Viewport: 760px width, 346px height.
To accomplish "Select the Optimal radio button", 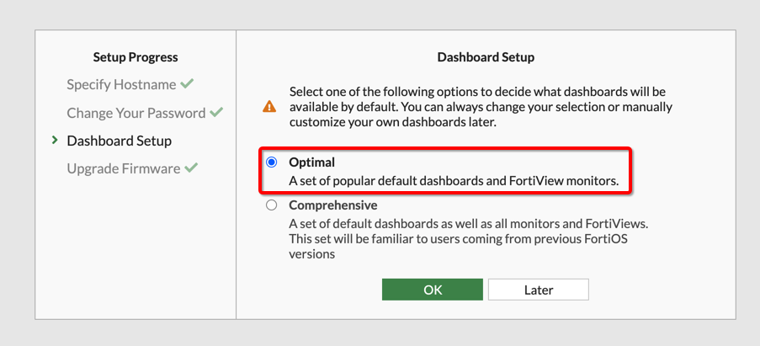I will click(271, 162).
